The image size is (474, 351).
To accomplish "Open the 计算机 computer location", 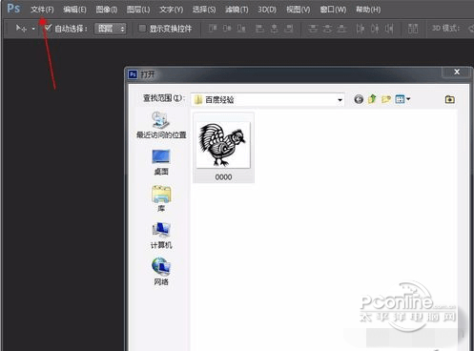I will click(161, 236).
